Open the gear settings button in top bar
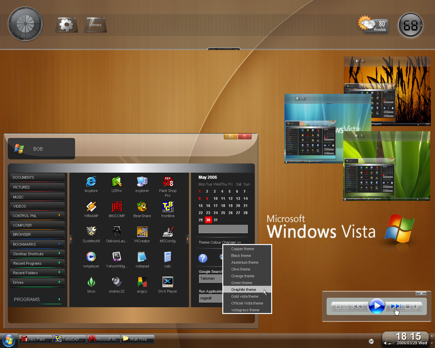The height and width of the screenshot is (348, 435). pos(67,25)
